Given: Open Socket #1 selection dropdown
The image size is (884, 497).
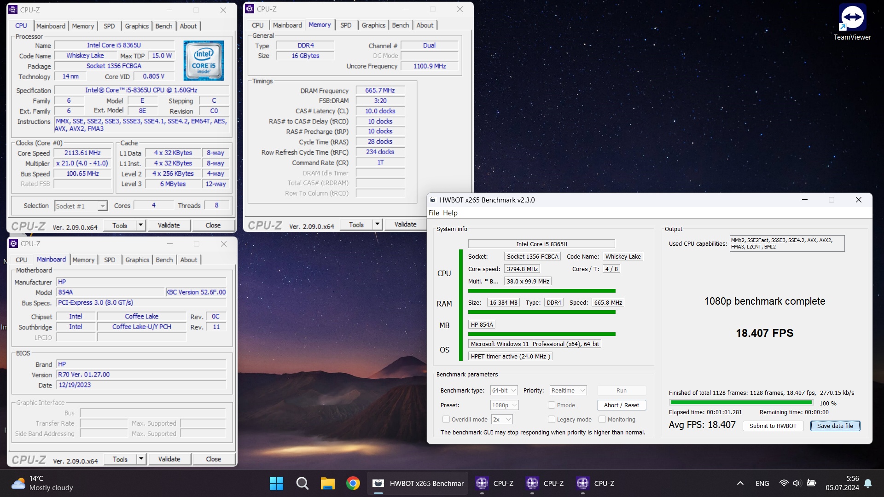Looking at the screenshot, I should click(81, 206).
